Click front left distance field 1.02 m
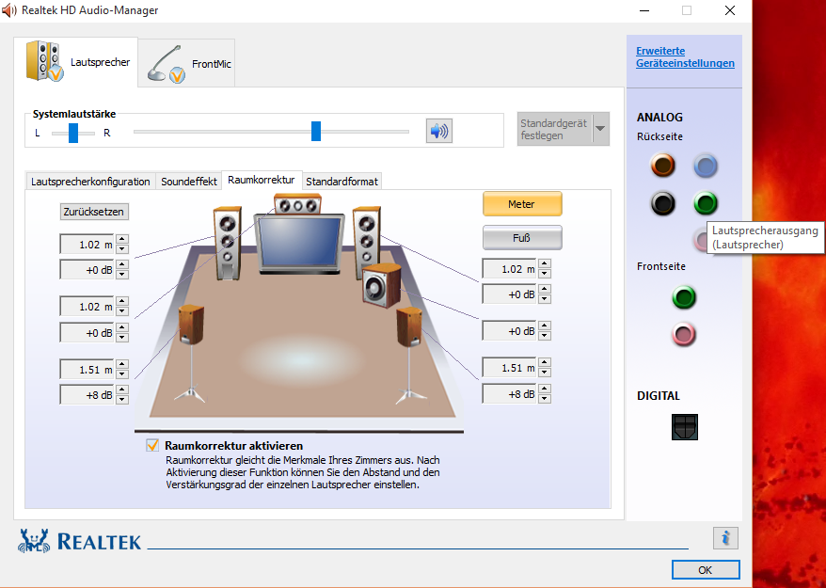Image resolution: width=826 pixels, height=588 pixels. tap(87, 245)
